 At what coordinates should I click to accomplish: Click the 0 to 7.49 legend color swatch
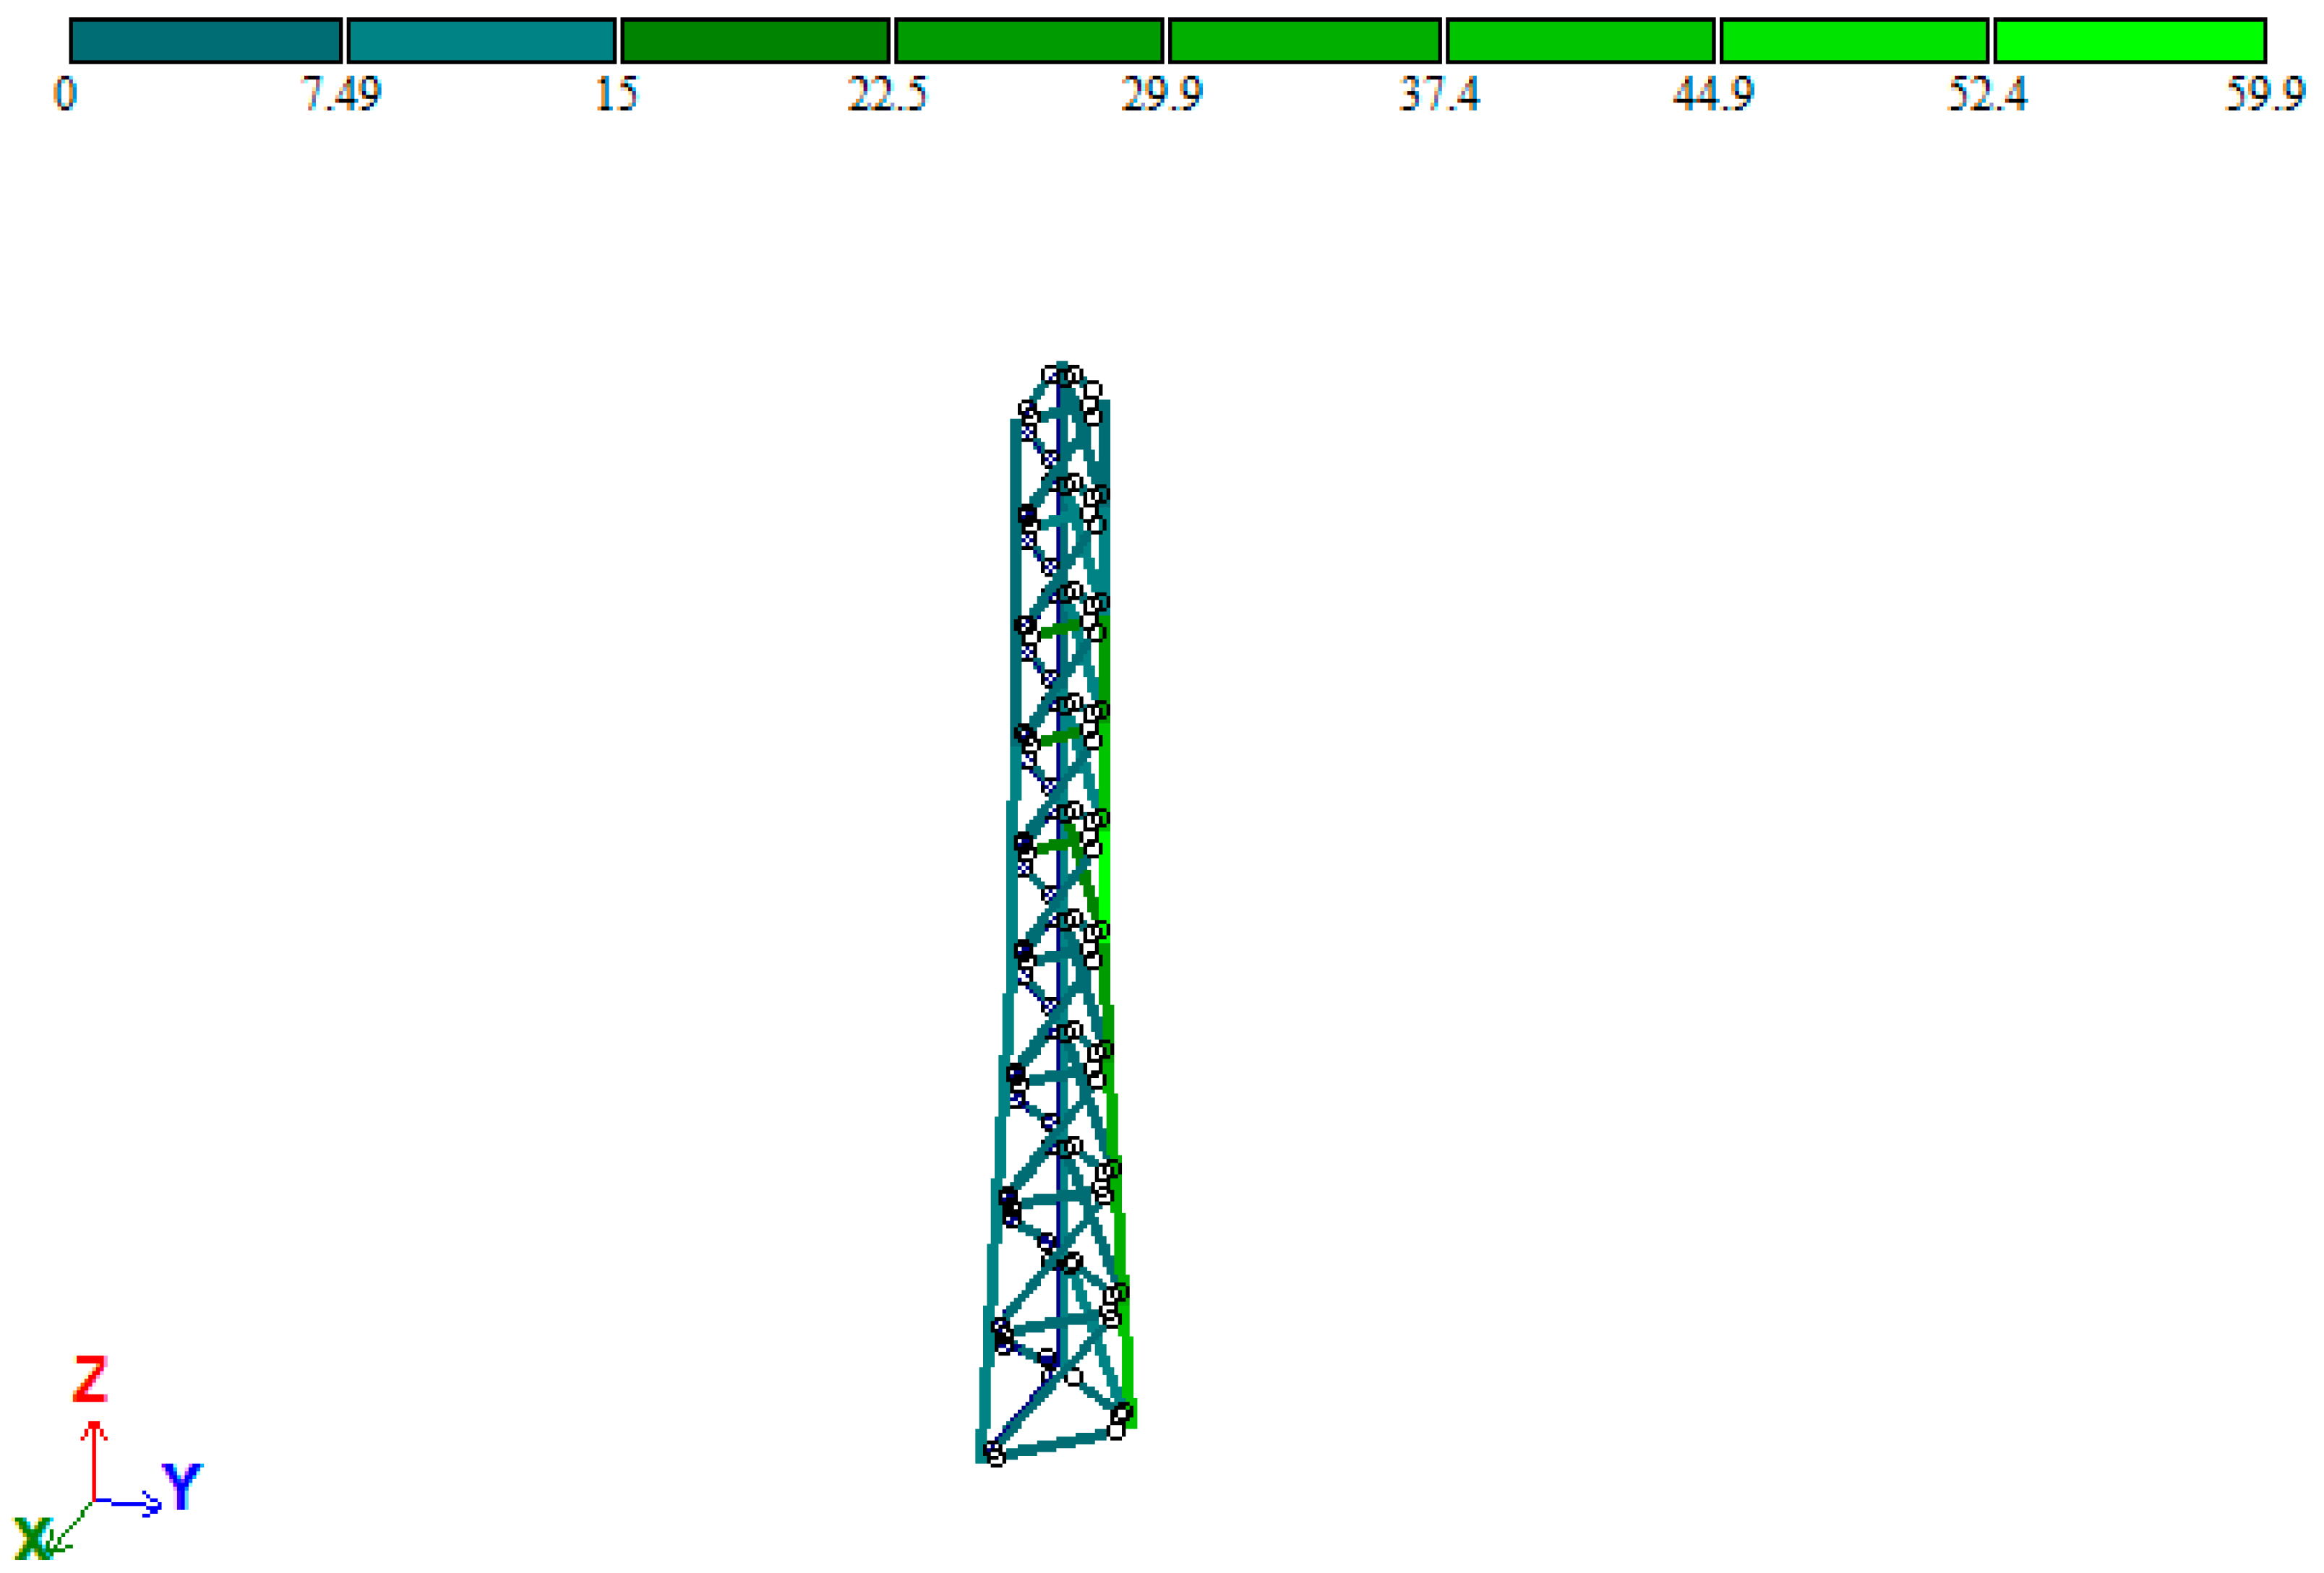[206, 41]
